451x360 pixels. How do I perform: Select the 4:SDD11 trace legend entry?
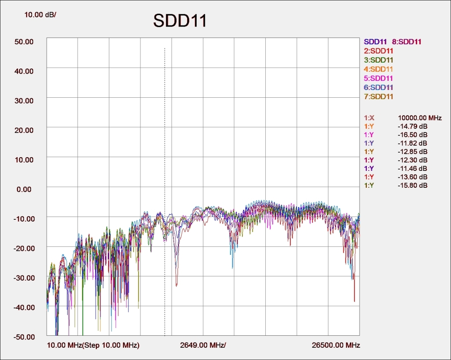378,69
